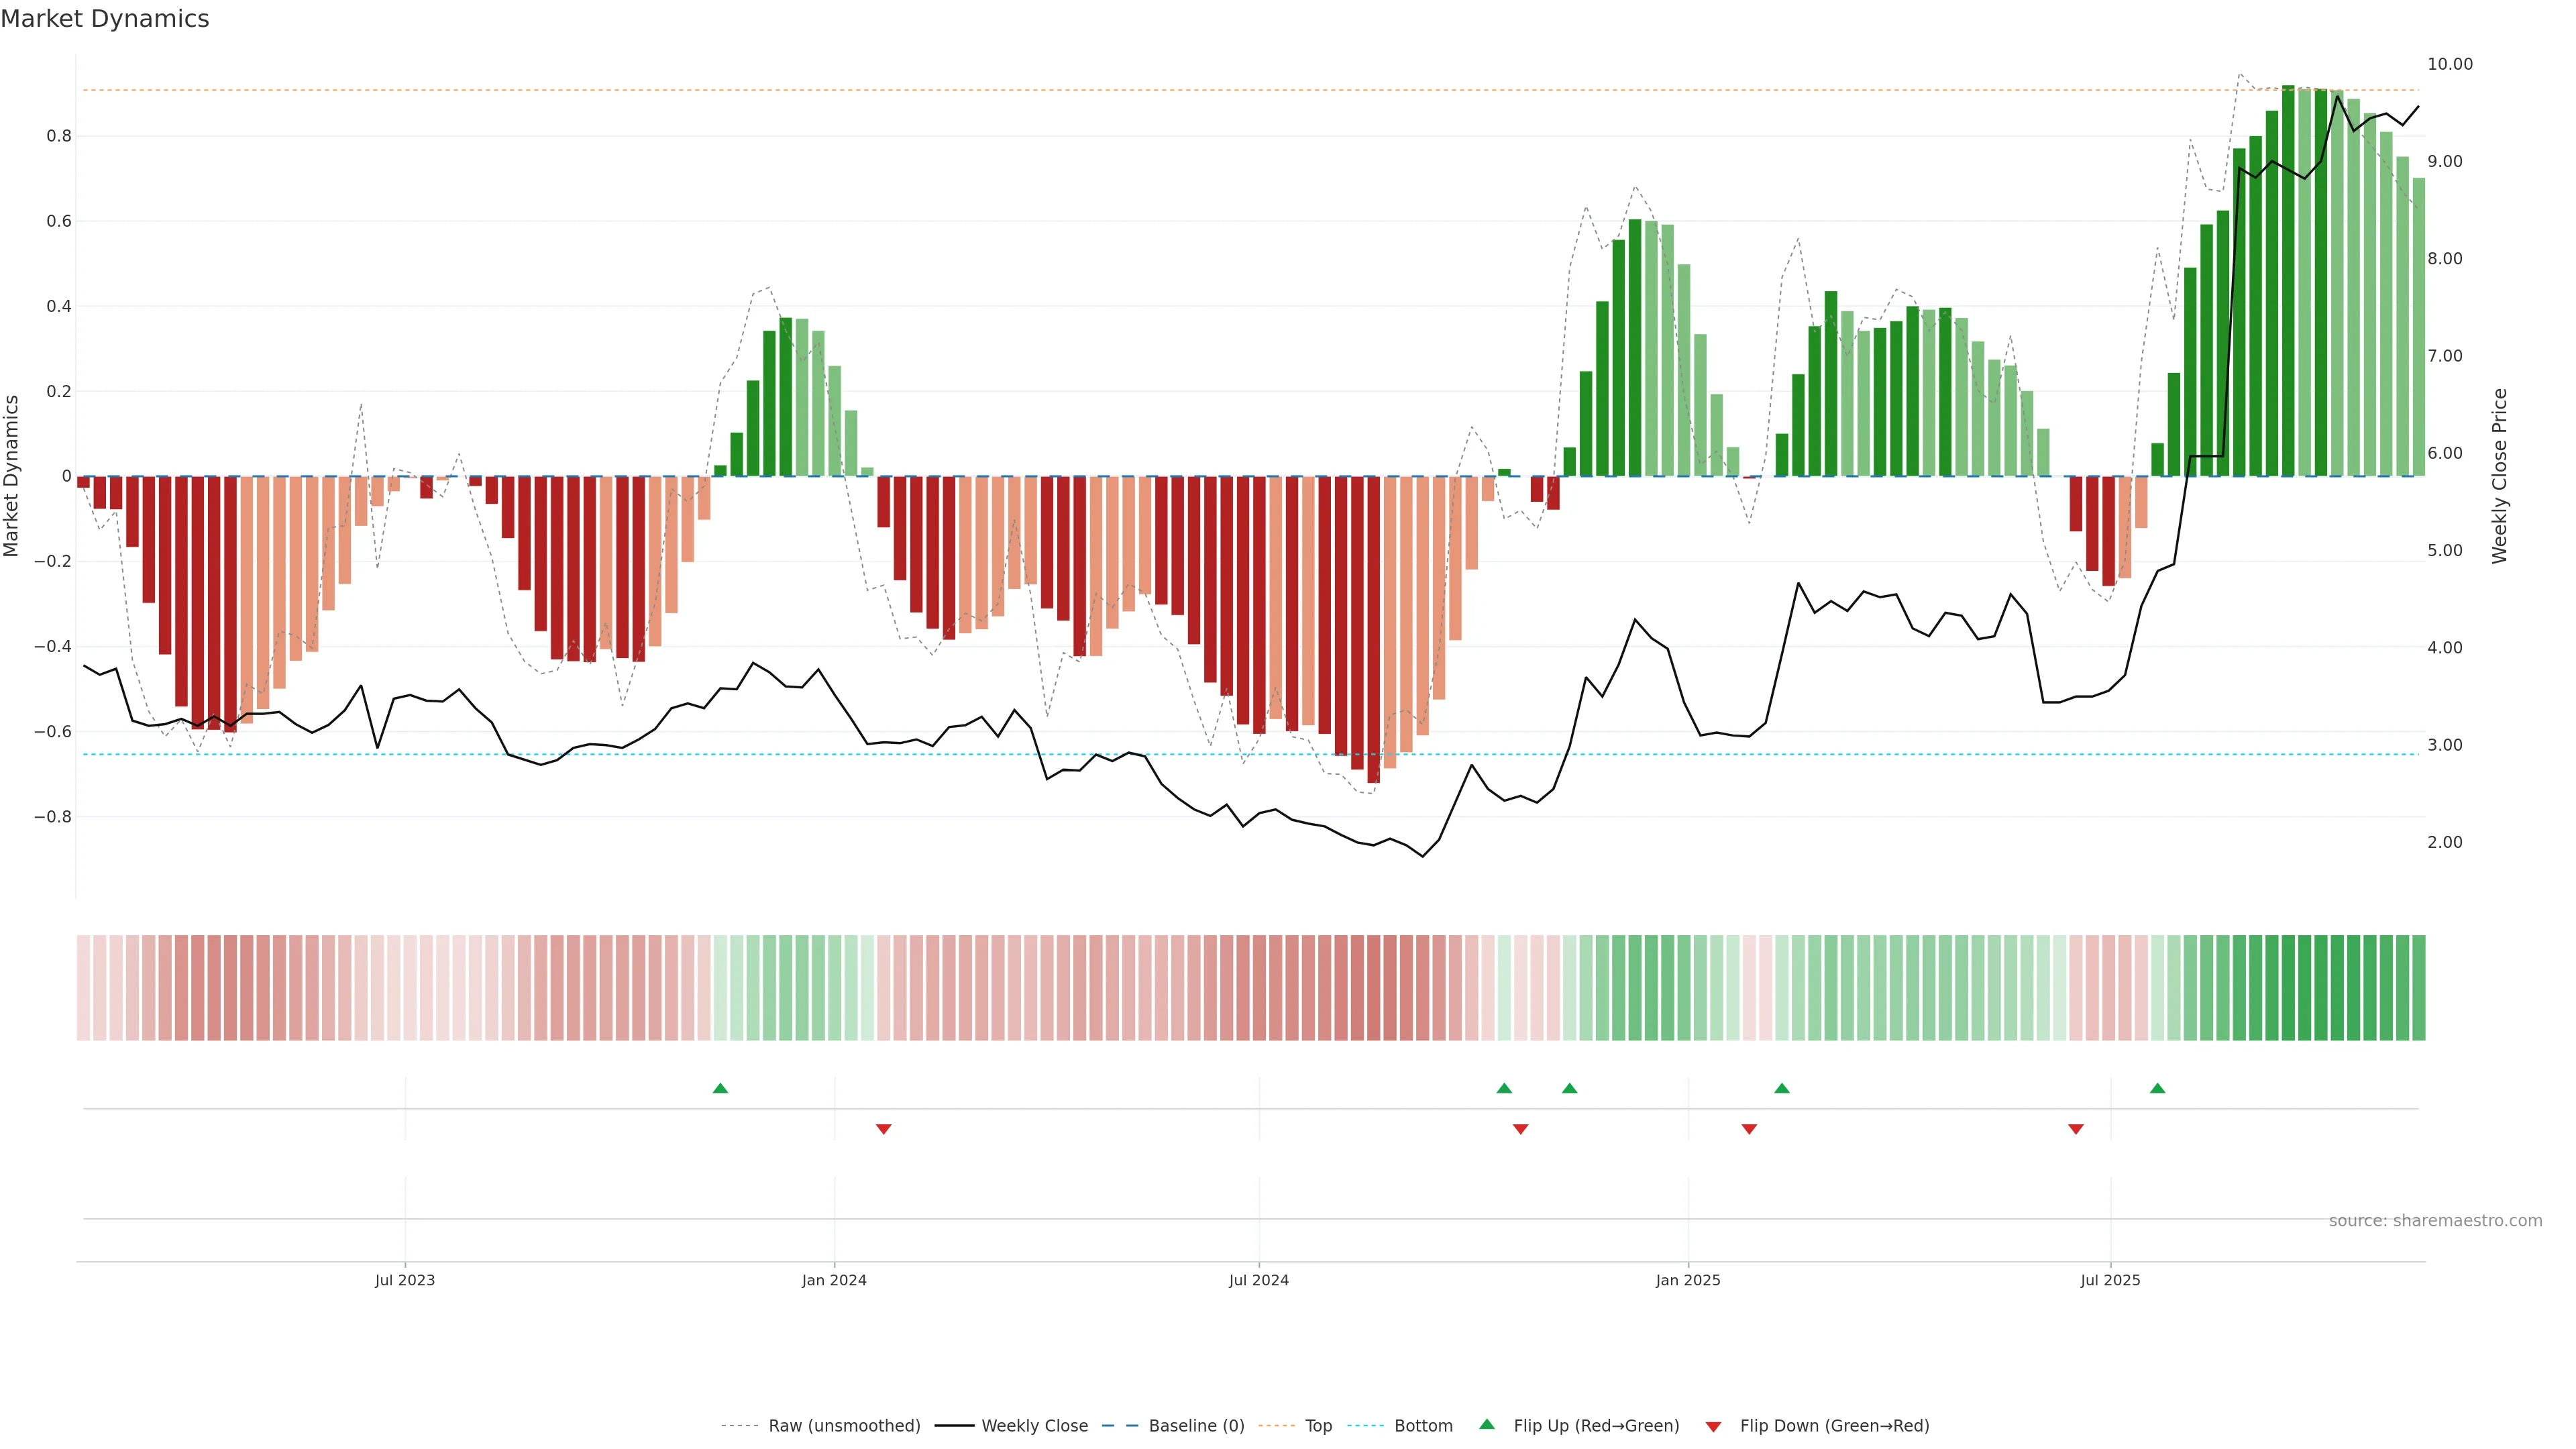Toggle the Baseline (0) legend entry
The image size is (2576, 1449).
point(1196,1426)
